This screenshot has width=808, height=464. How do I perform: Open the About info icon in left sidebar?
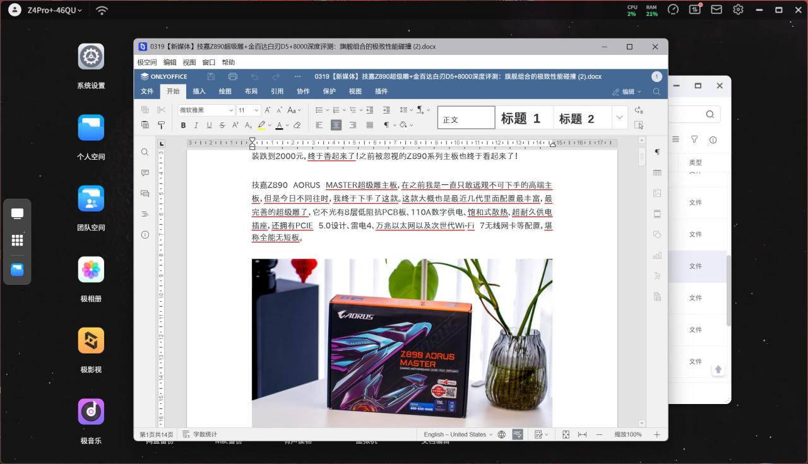pos(145,235)
